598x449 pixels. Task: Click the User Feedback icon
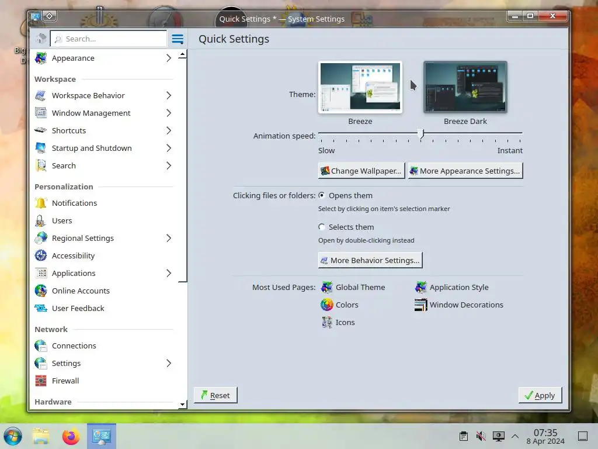click(41, 309)
